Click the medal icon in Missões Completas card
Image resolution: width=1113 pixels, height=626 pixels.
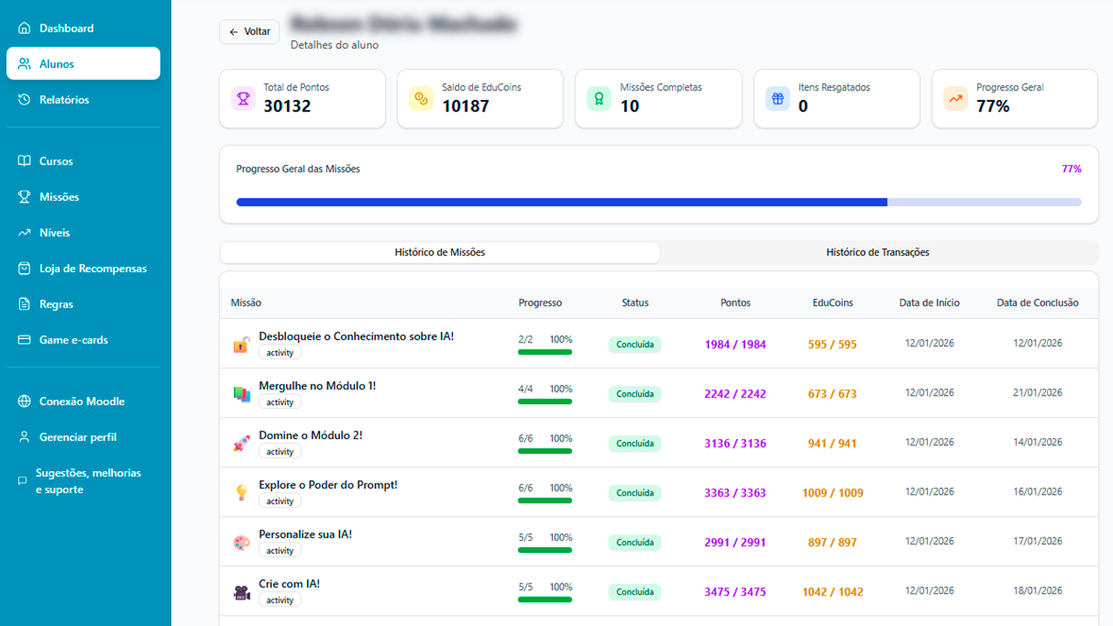coord(599,98)
